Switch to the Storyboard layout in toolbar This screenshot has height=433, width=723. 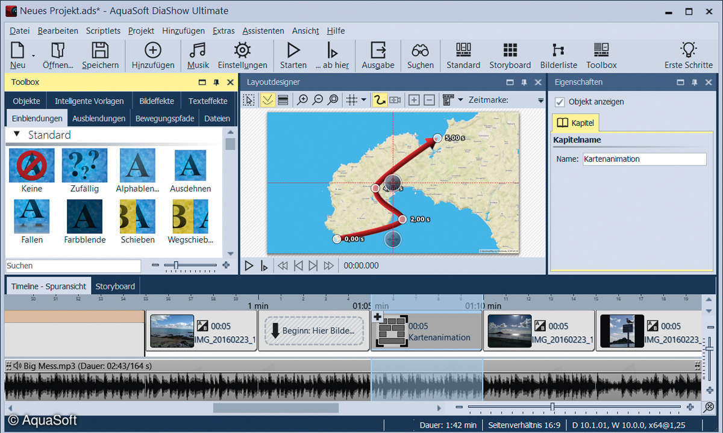(x=510, y=50)
